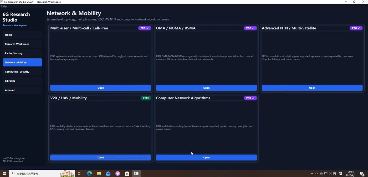Open the Outlook mail taskbar icon
Image resolution: width=368 pixels, height=177 pixels.
108,174
